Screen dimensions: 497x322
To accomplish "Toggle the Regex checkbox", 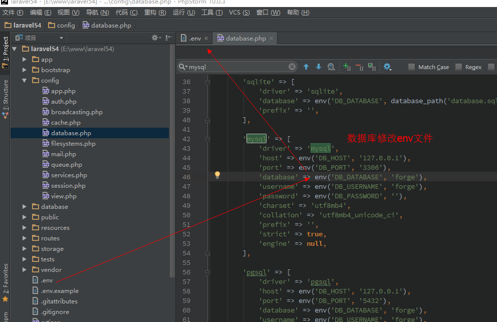I will pyautogui.click(x=458, y=67).
